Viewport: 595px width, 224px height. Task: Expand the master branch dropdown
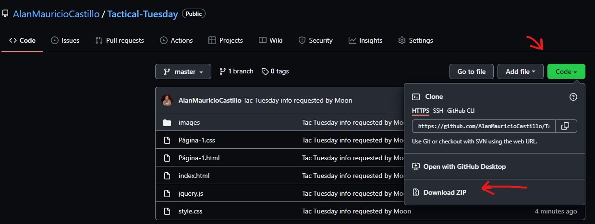click(183, 71)
